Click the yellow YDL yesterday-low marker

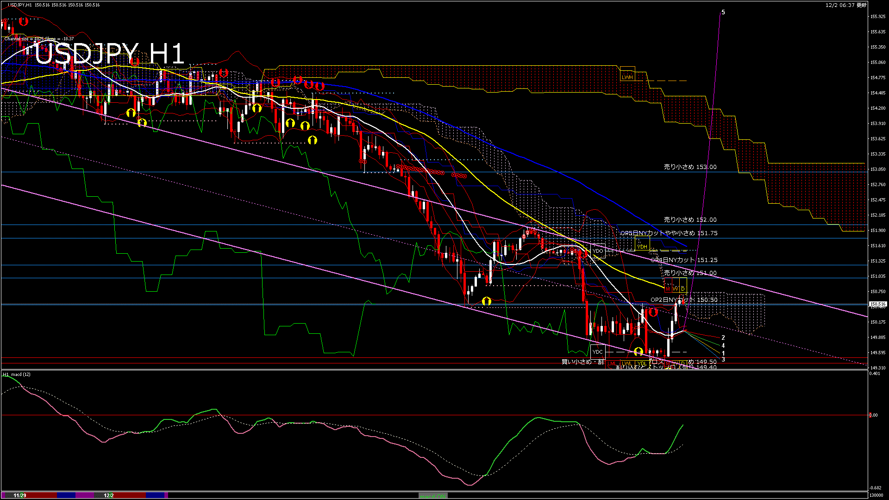(x=642, y=363)
